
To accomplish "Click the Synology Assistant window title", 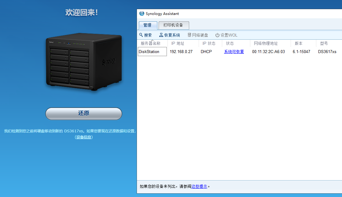I will tap(162, 13).
